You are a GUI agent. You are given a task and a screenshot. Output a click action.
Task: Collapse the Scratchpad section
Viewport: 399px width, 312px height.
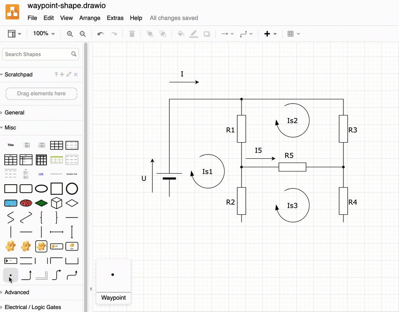coord(4,74)
